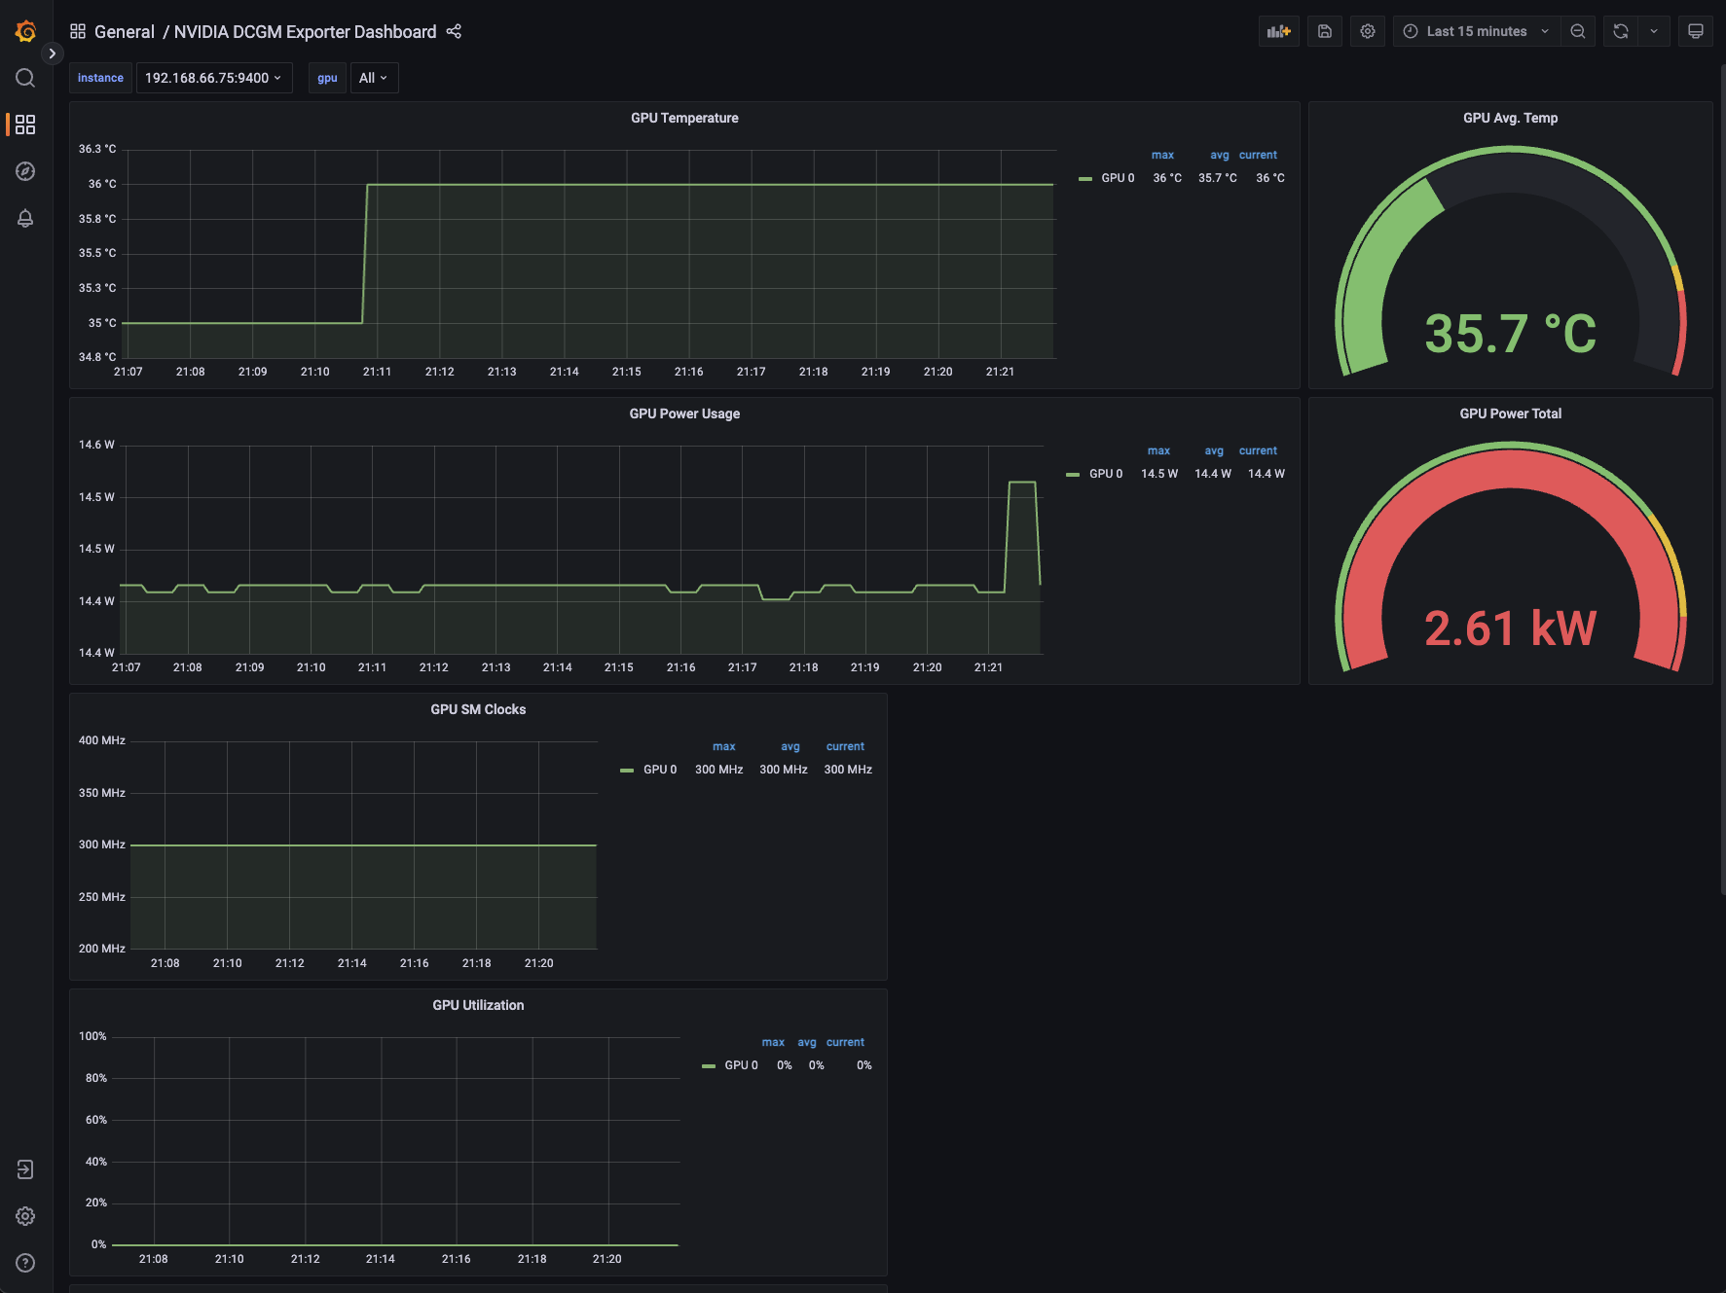Toggle GPU 0 series in GPU SM Clocks legend
1726x1293 pixels.
point(659,770)
